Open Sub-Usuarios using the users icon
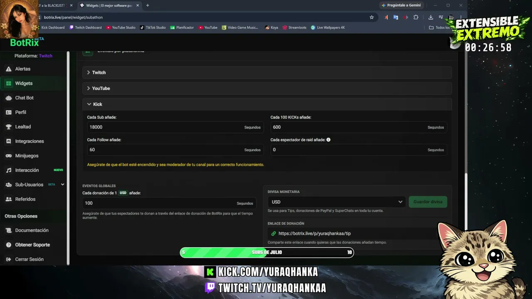The image size is (532, 299). [8, 185]
